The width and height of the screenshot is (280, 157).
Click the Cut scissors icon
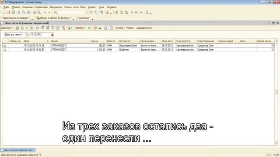(x=19, y=13)
